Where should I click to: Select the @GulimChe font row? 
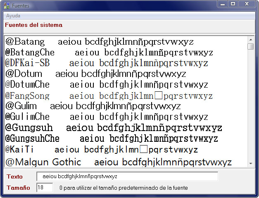pos(126,117)
